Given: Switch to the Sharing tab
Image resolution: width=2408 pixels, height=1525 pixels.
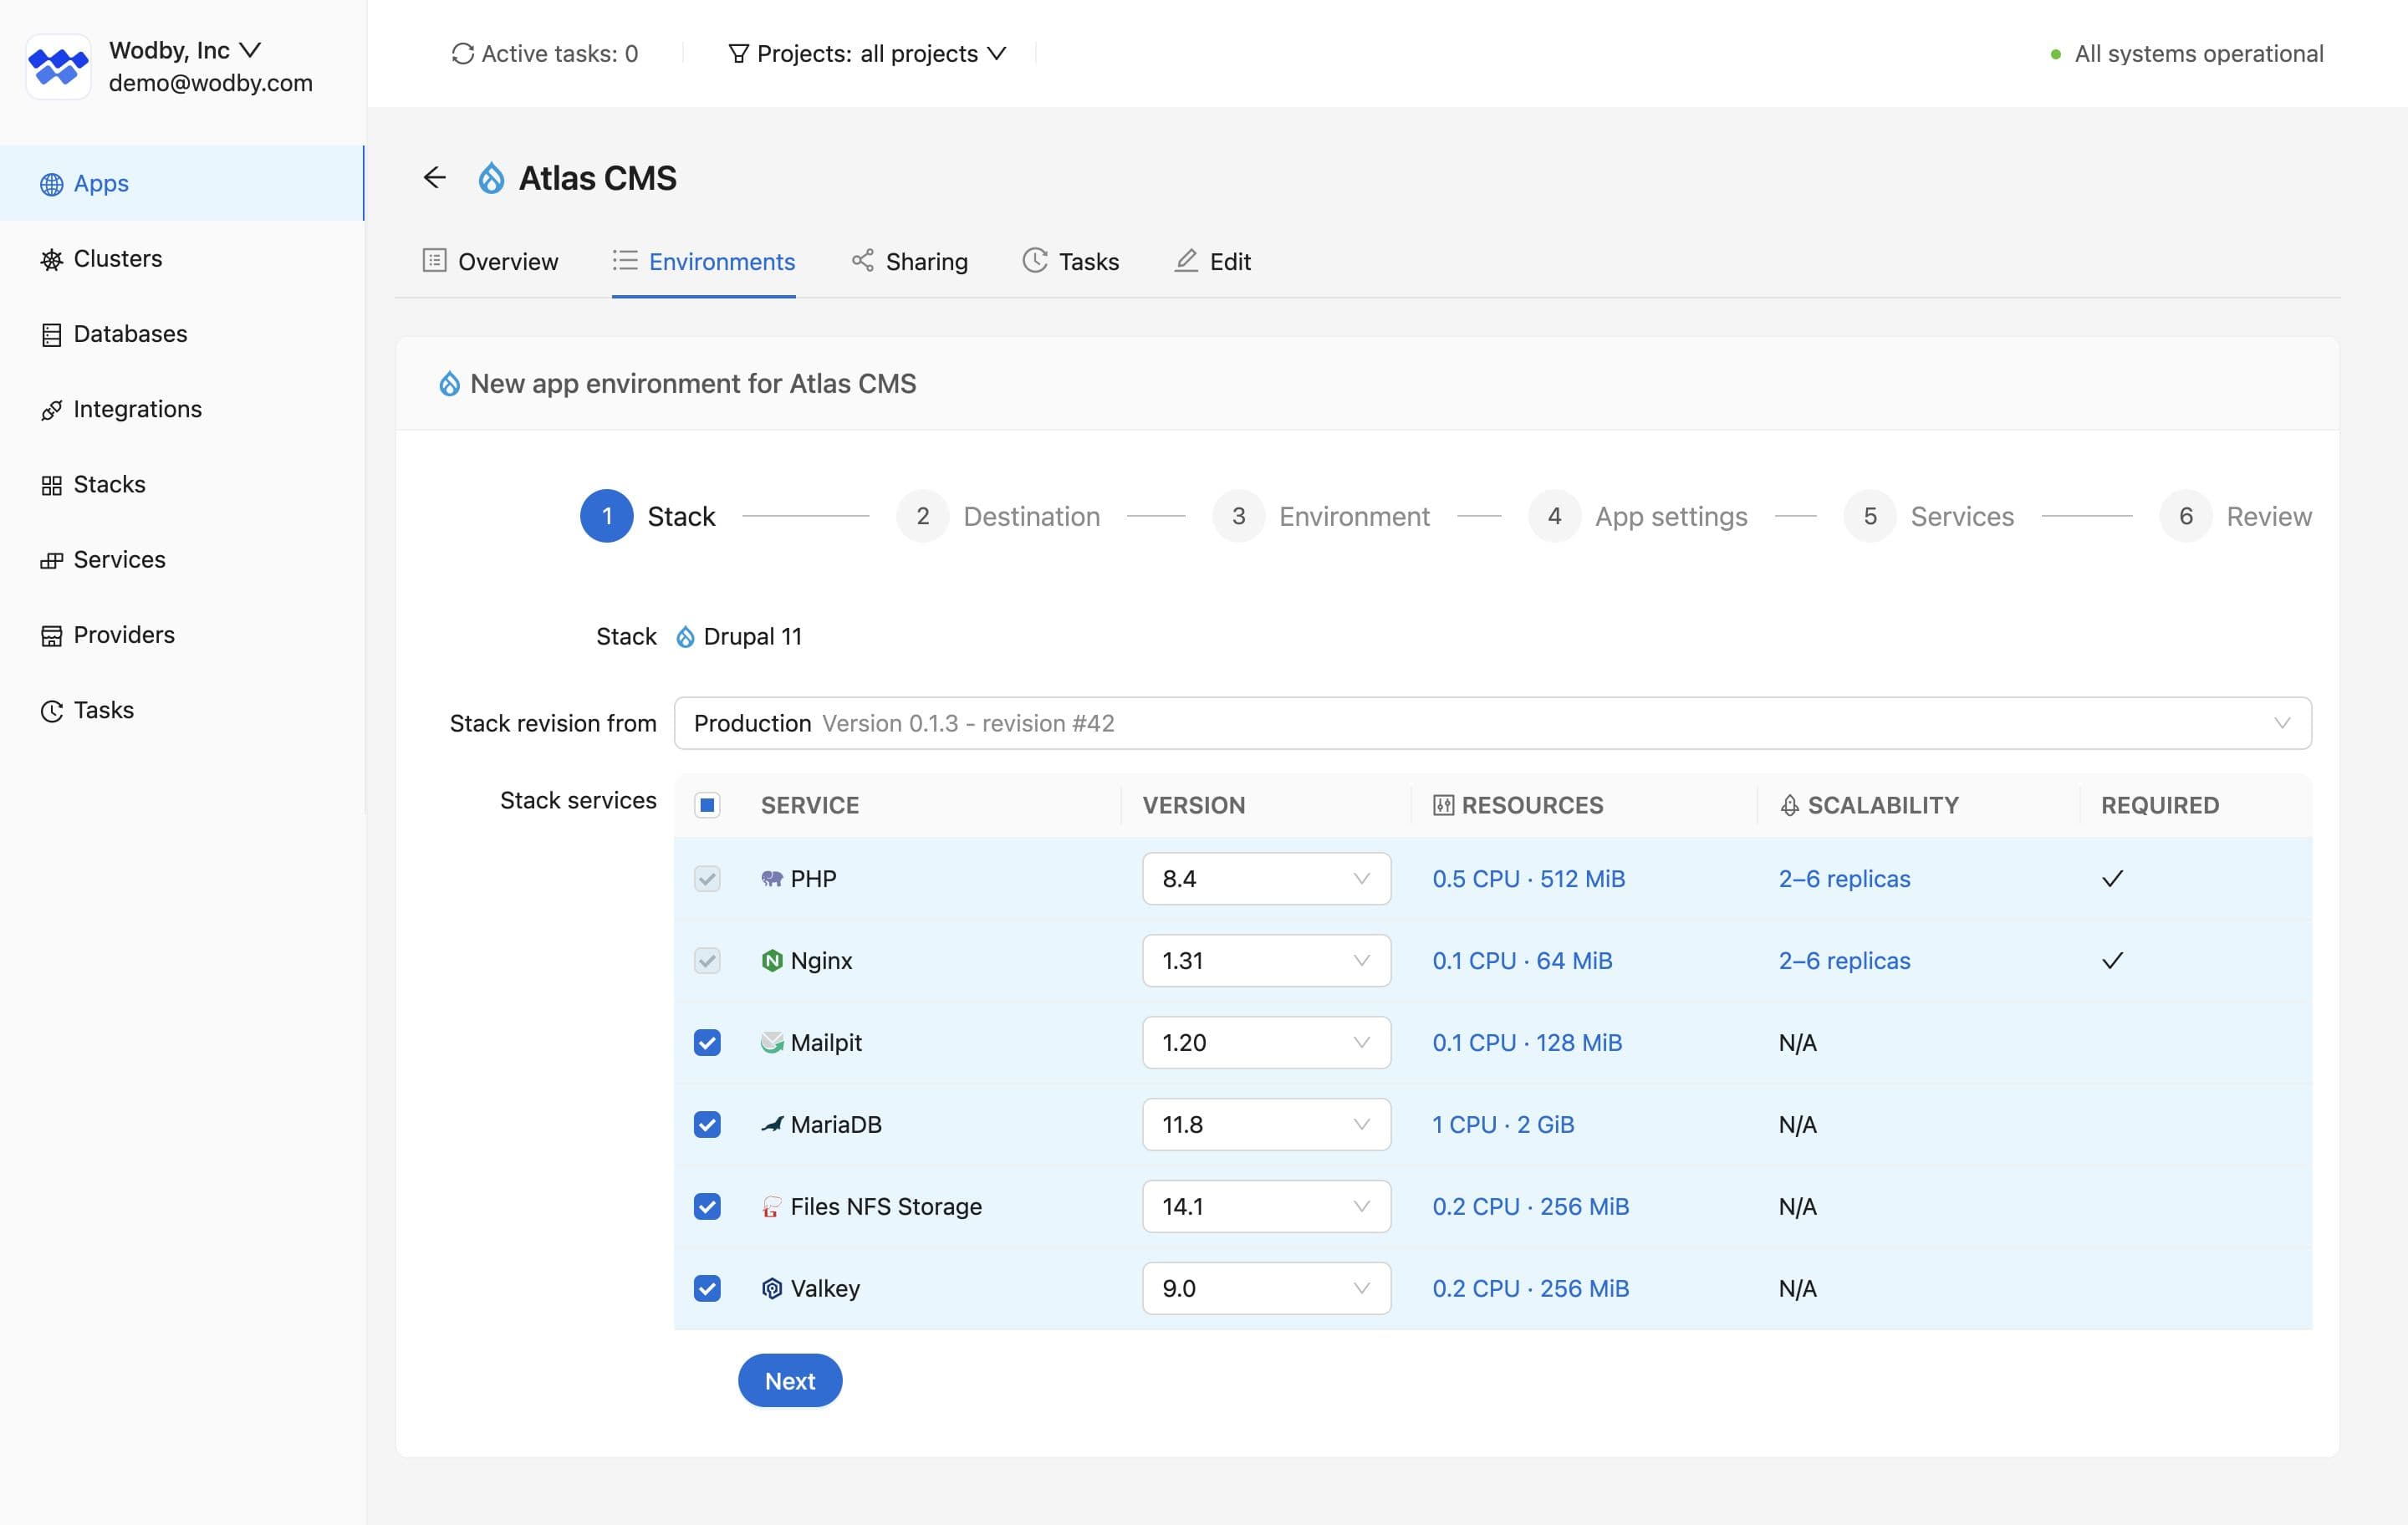Looking at the screenshot, I should pyautogui.click(x=909, y=261).
